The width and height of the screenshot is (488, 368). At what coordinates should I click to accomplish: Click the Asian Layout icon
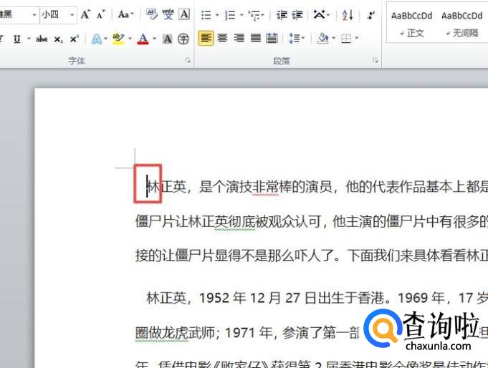319,14
